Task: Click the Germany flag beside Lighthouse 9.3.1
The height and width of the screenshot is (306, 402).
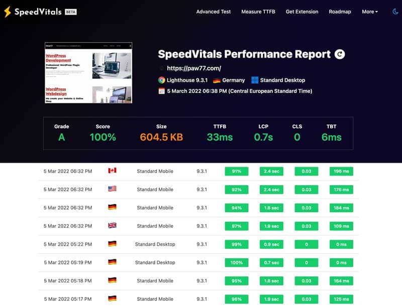Action: click(217, 80)
